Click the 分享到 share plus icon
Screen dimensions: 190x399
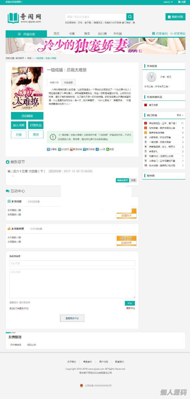[x=48, y=149]
